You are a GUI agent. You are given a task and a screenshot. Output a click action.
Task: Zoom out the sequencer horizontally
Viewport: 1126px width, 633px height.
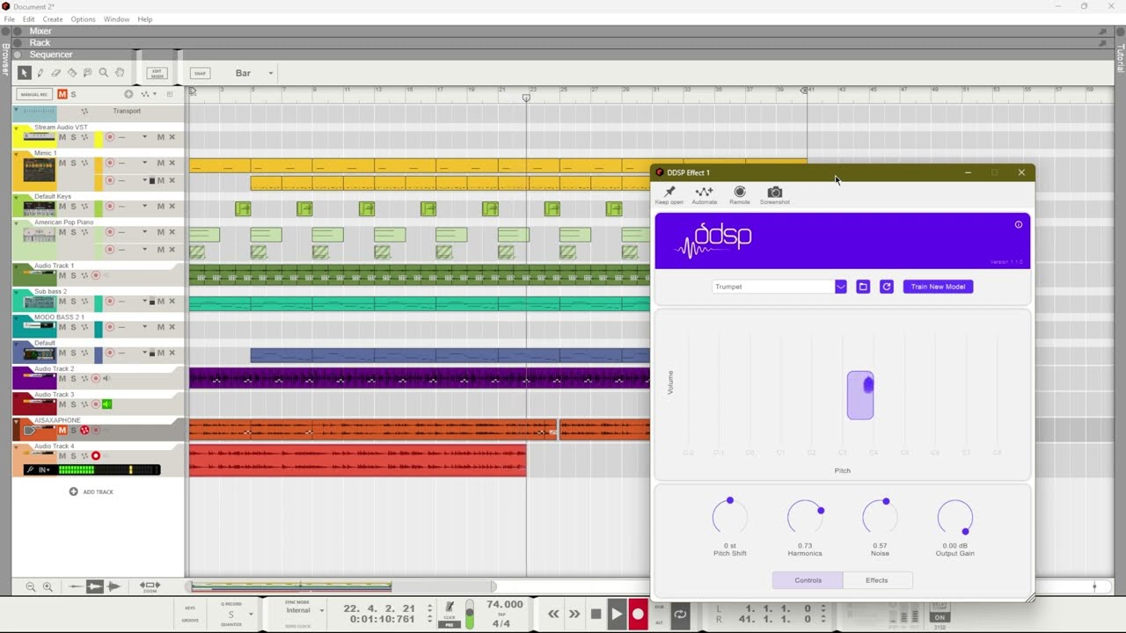click(31, 586)
